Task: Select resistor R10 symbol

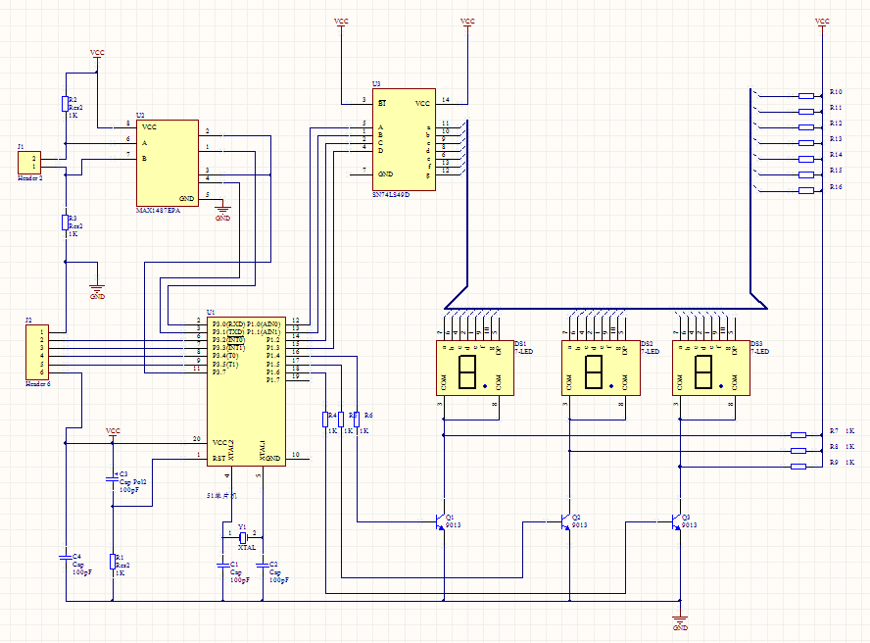Action: 806,96
